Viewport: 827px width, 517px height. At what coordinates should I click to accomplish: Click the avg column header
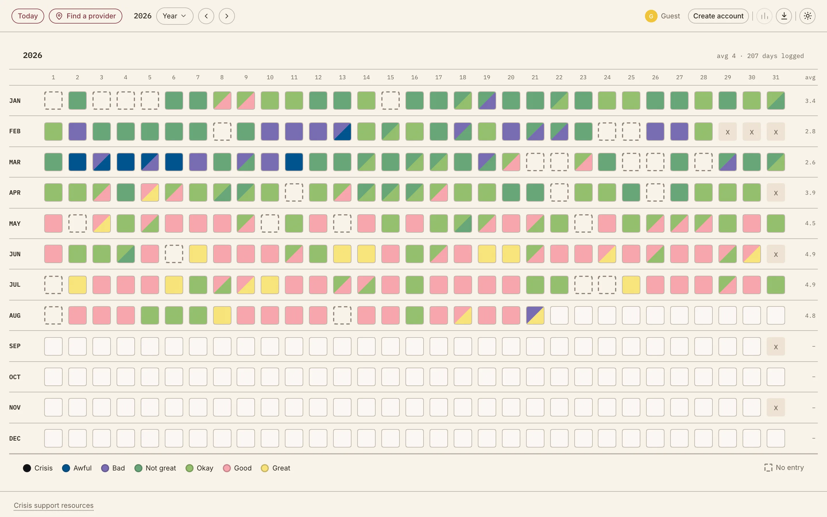tap(810, 78)
